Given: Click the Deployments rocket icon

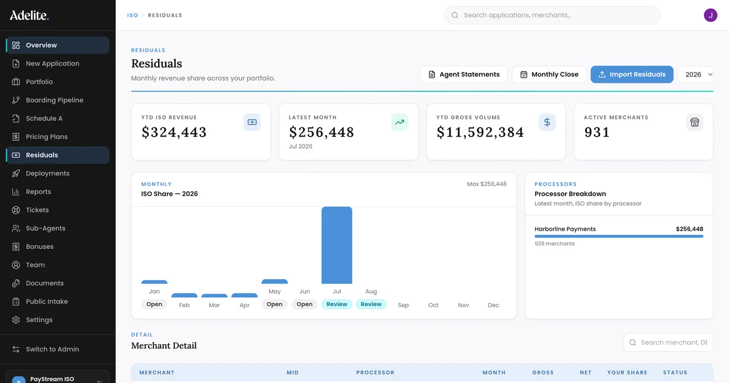Looking at the screenshot, I should [x=16, y=173].
